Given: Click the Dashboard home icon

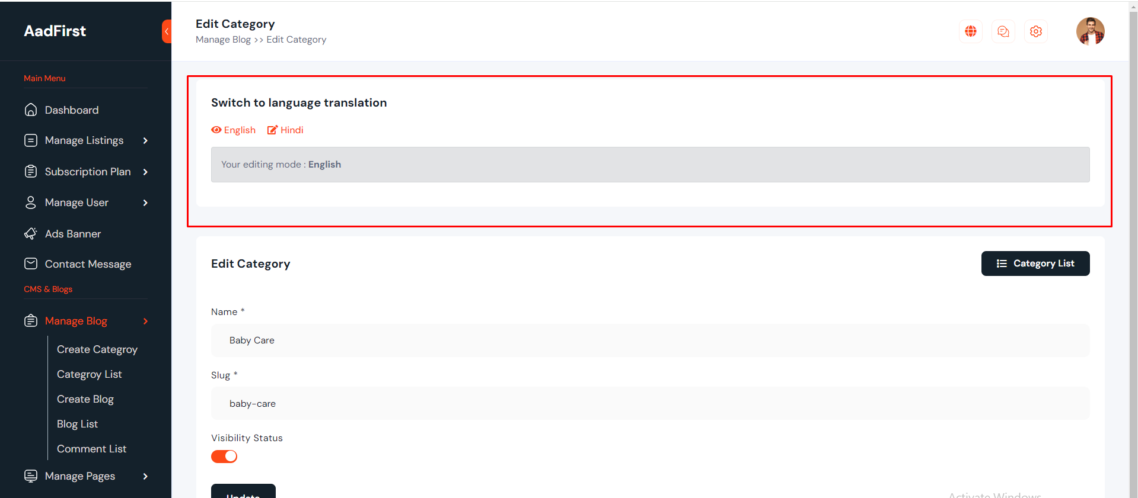Looking at the screenshot, I should (31, 110).
